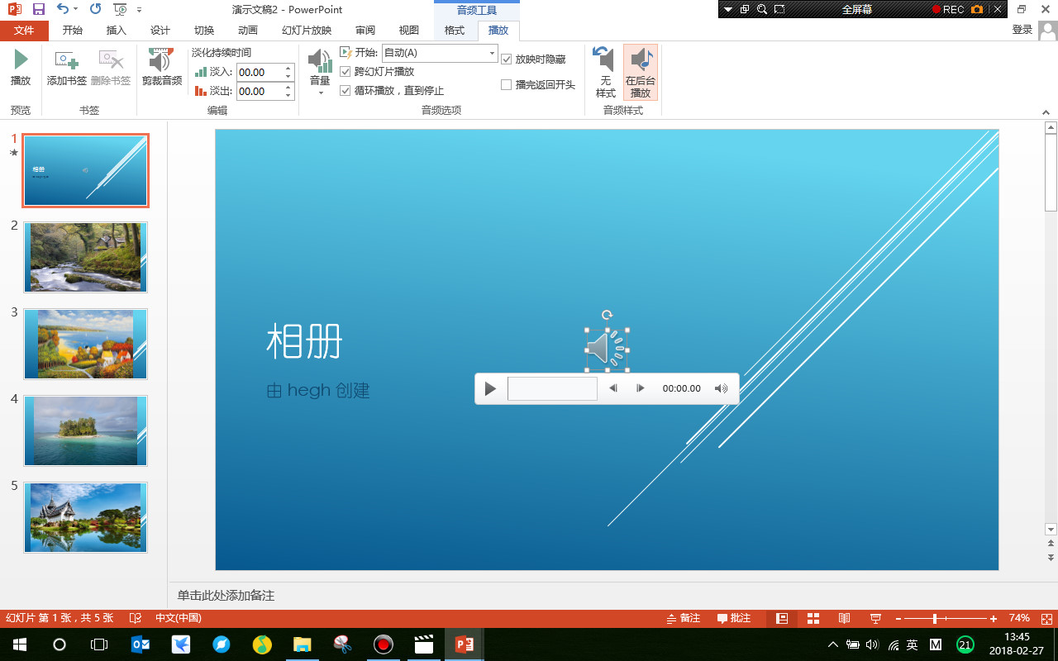
Task: Uncheck 循环播放，直到停止
Action: click(346, 91)
